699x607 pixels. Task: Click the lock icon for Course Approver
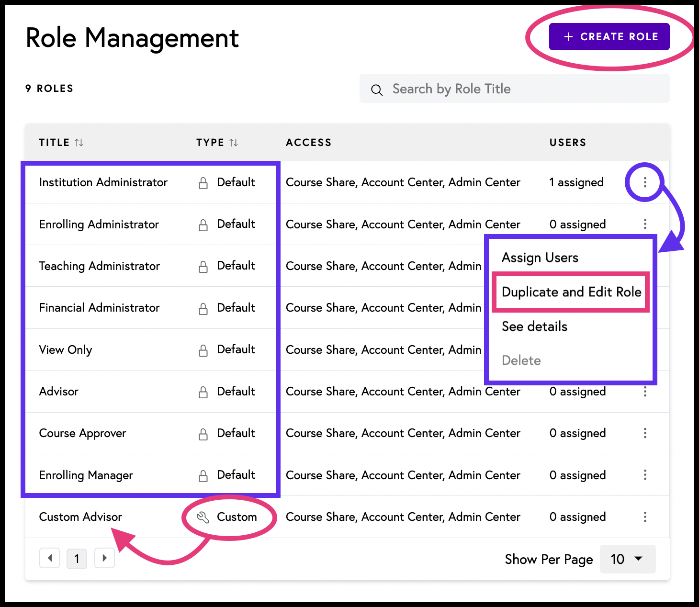click(203, 434)
